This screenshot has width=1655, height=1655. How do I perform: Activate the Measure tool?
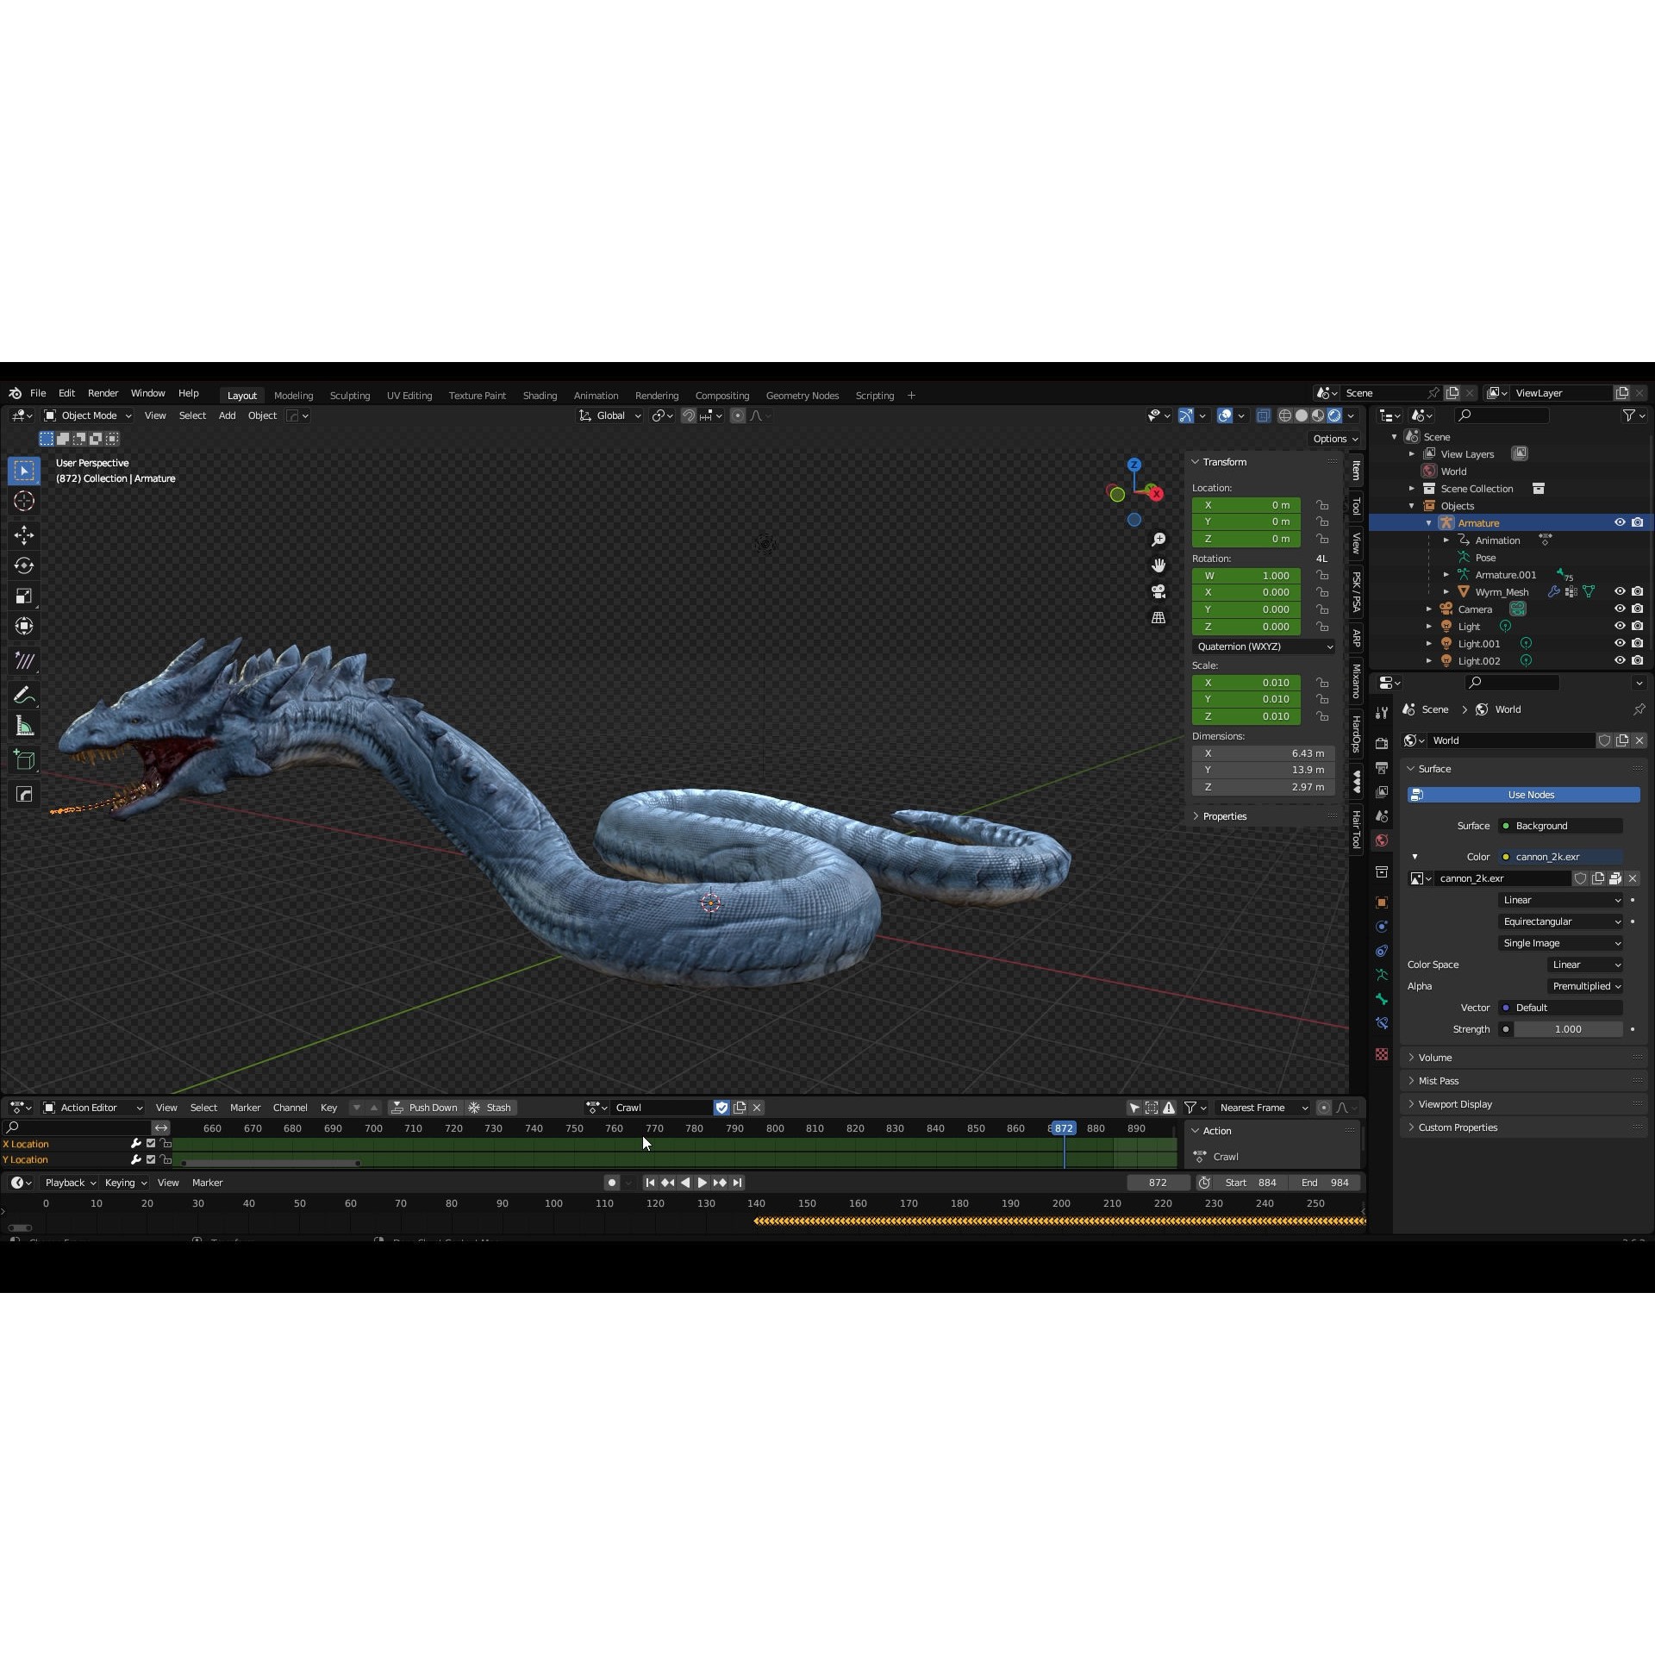click(x=24, y=724)
